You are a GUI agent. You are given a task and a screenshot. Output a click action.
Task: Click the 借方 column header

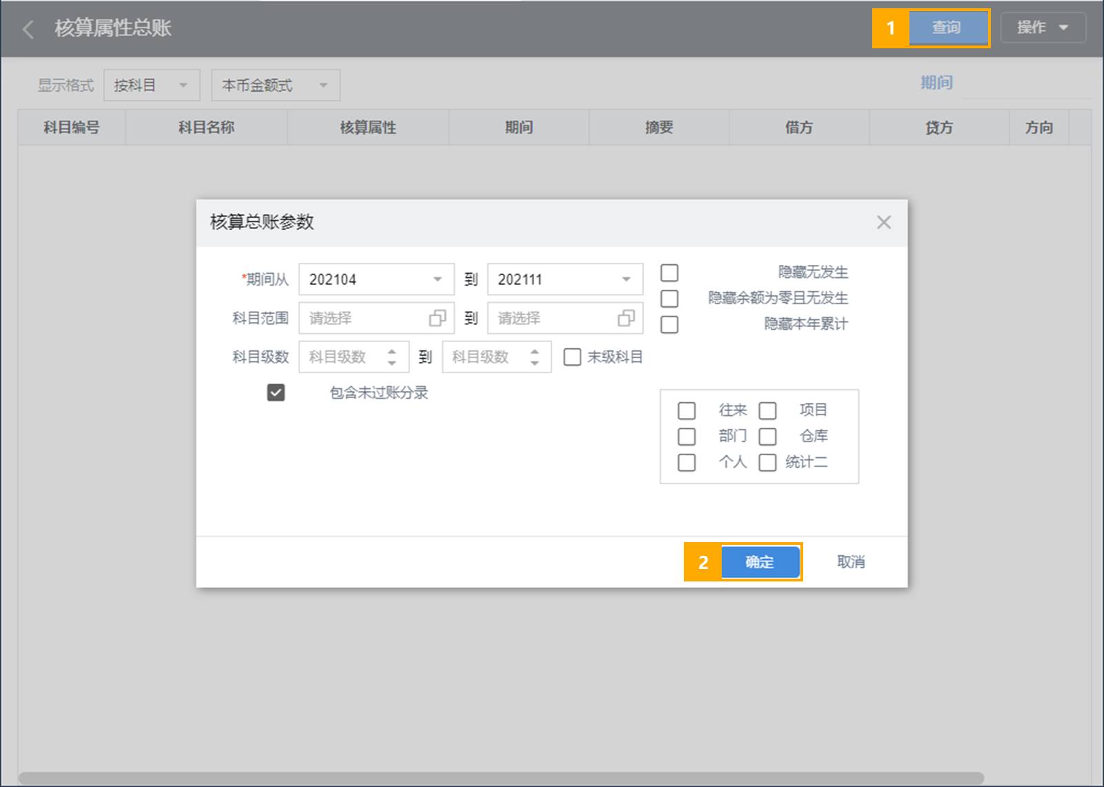[799, 128]
